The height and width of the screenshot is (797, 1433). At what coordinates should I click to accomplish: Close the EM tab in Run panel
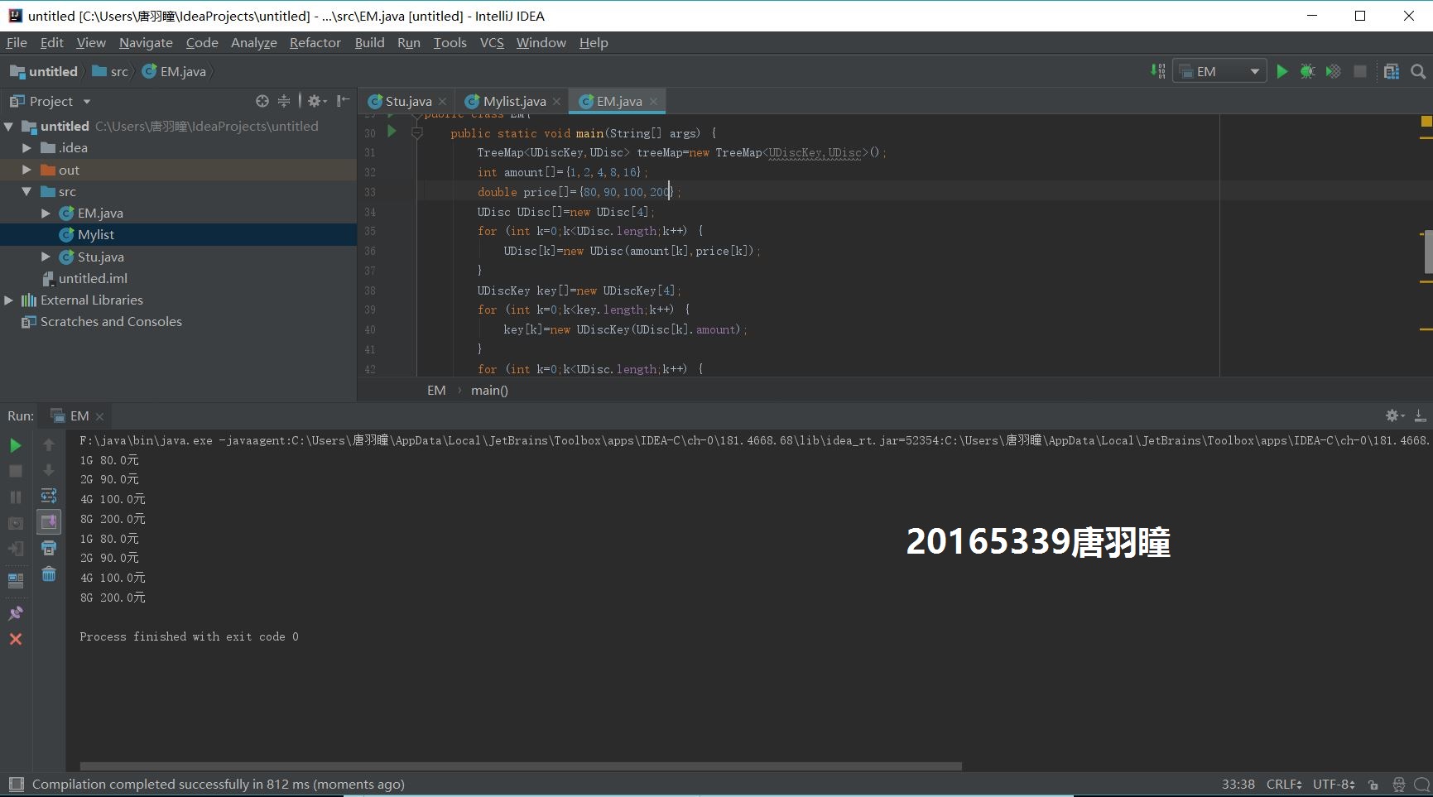99,416
